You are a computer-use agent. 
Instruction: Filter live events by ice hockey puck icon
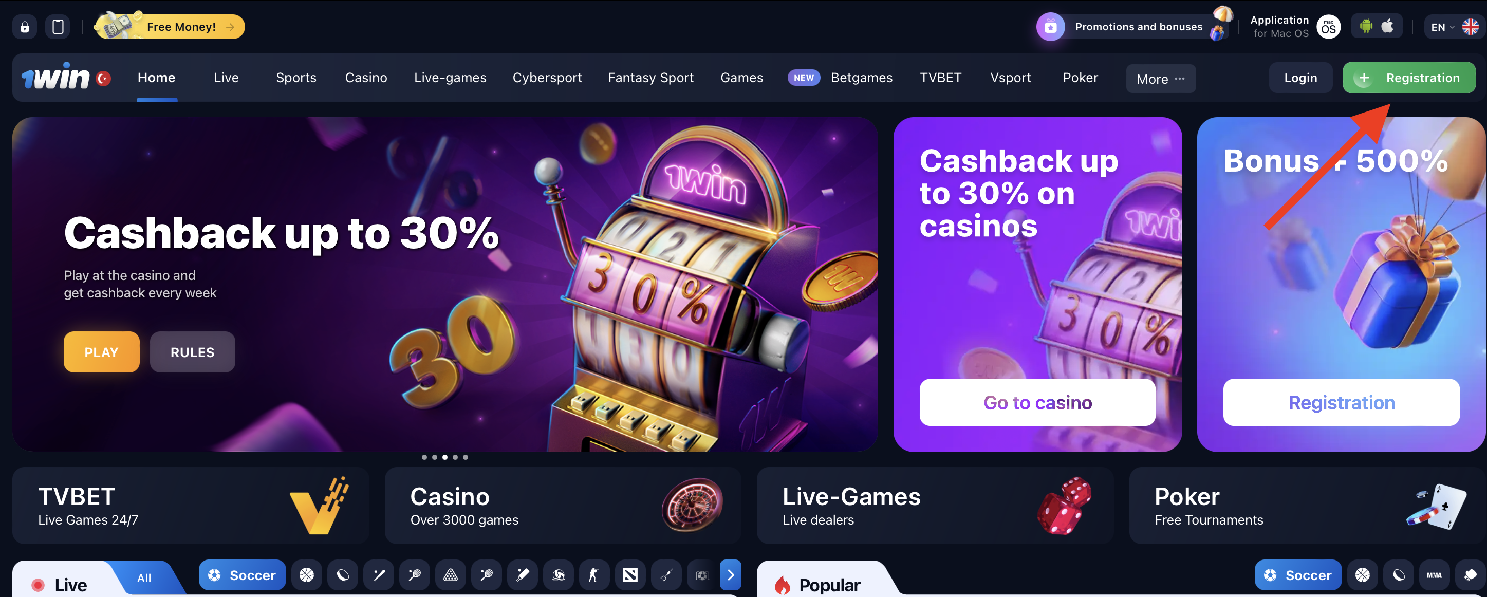[343, 575]
